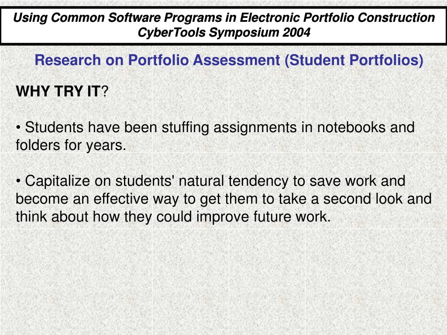Click 'Using Common Software Programs' title text
447x335 pixels.
pyautogui.click(x=117, y=17)
